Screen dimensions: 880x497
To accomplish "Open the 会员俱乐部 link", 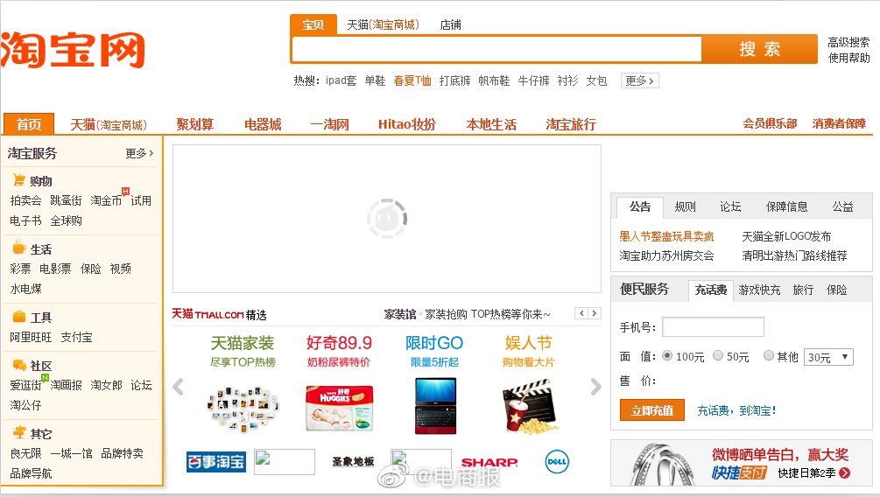I will [x=770, y=123].
